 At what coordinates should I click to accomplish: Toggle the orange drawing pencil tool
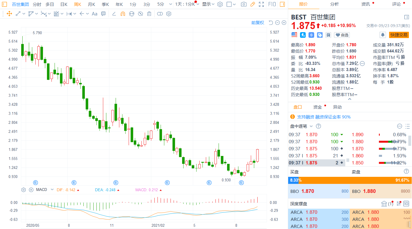(x=253, y=4)
